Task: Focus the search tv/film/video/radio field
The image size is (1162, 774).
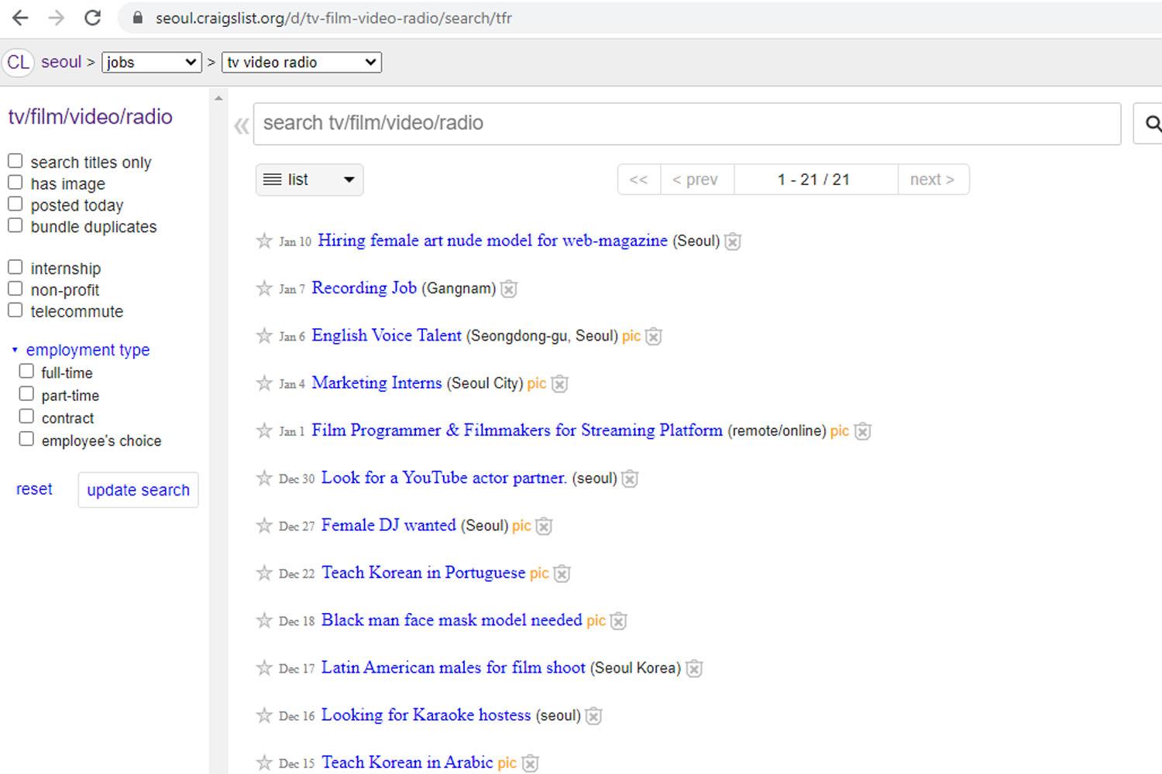Action: (686, 124)
